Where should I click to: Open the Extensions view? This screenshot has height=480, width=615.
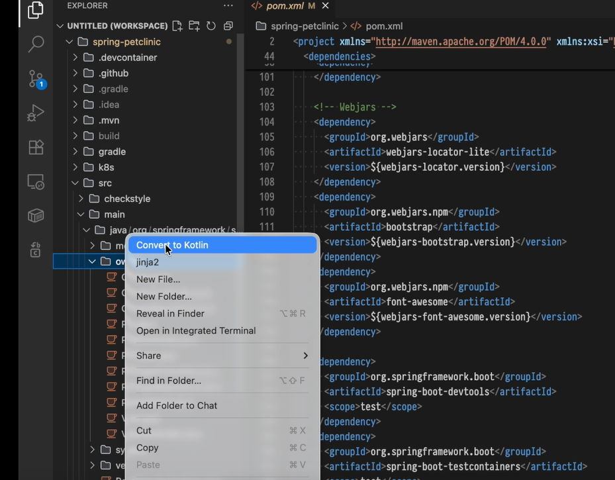(x=36, y=148)
